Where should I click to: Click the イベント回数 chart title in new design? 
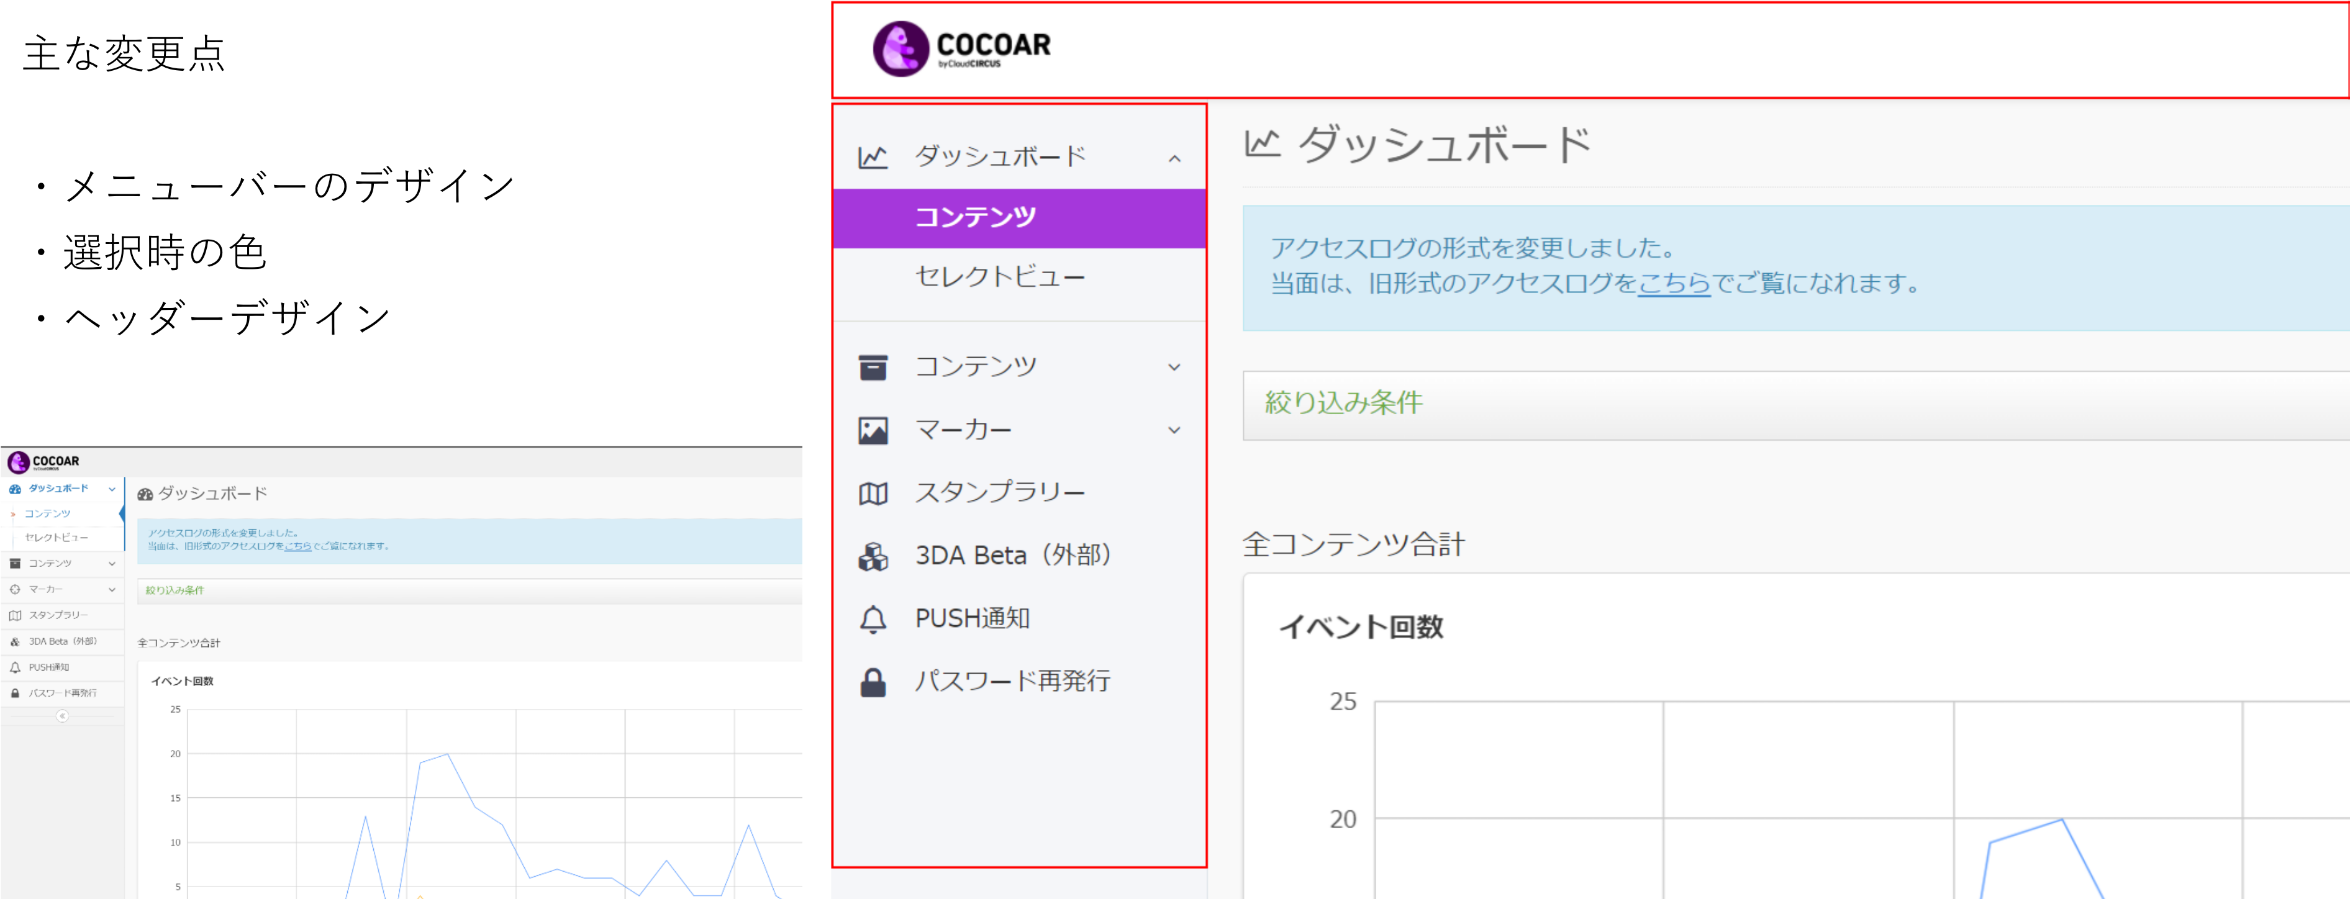coord(1360,627)
